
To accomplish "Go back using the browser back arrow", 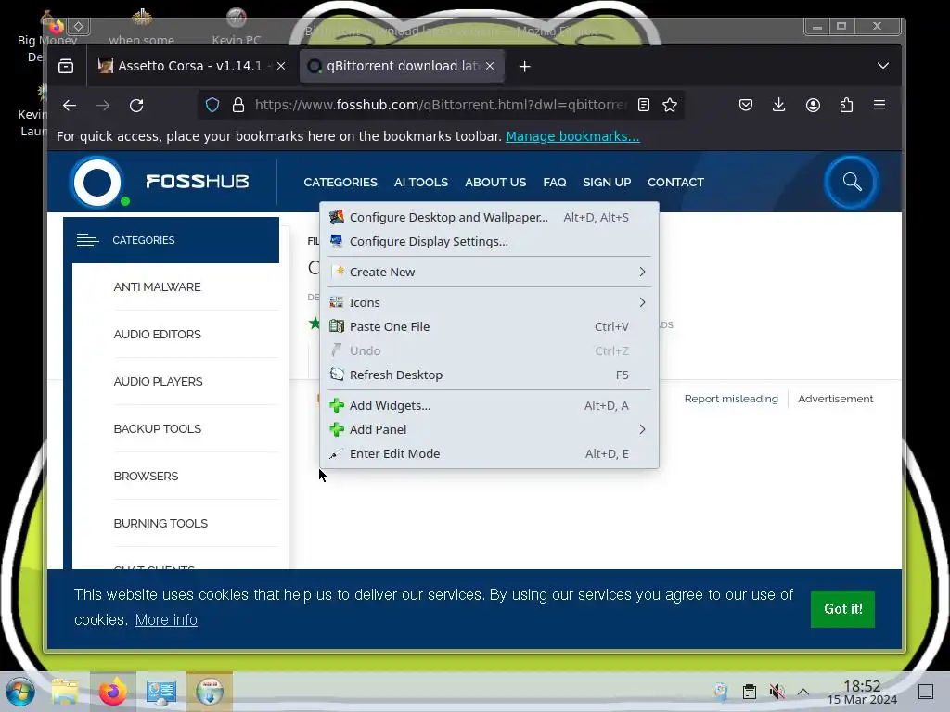I will (x=70, y=106).
